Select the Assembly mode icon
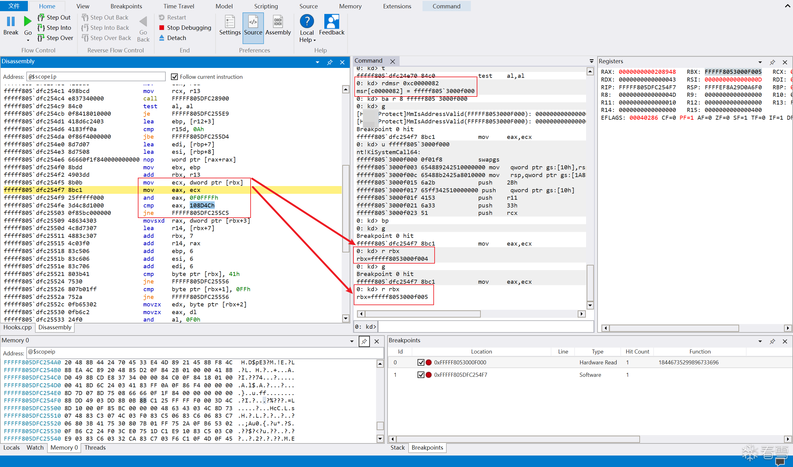Image resolution: width=793 pixels, height=467 pixels. (278, 22)
